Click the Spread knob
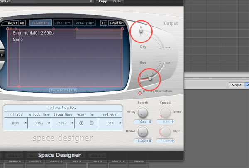The width and height of the screenshot is (249, 168). tap(166, 112)
